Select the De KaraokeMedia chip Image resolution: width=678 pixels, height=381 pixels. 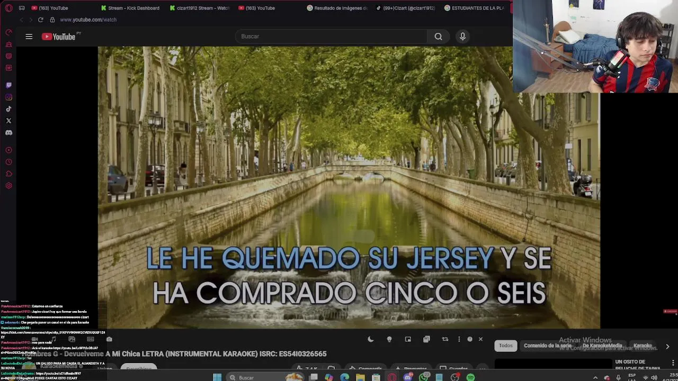pyautogui.click(x=603, y=346)
